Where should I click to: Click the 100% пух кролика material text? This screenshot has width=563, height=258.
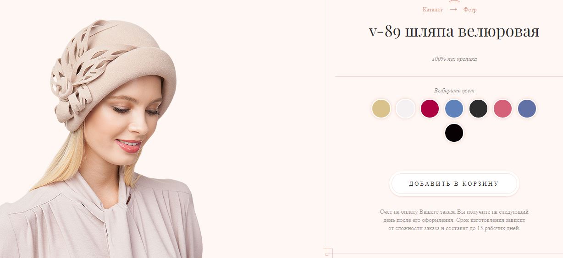454,59
